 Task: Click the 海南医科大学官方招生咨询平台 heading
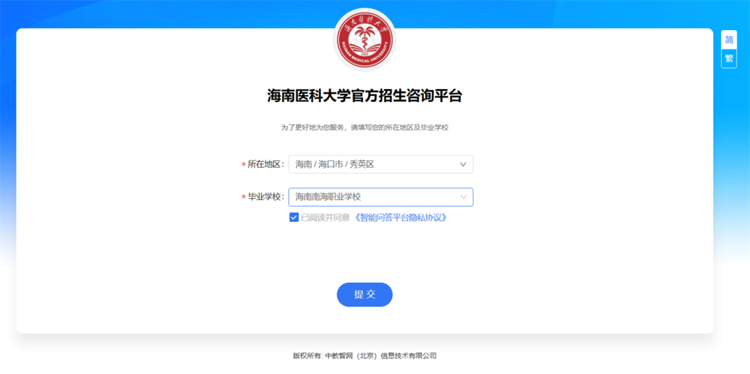tap(364, 96)
